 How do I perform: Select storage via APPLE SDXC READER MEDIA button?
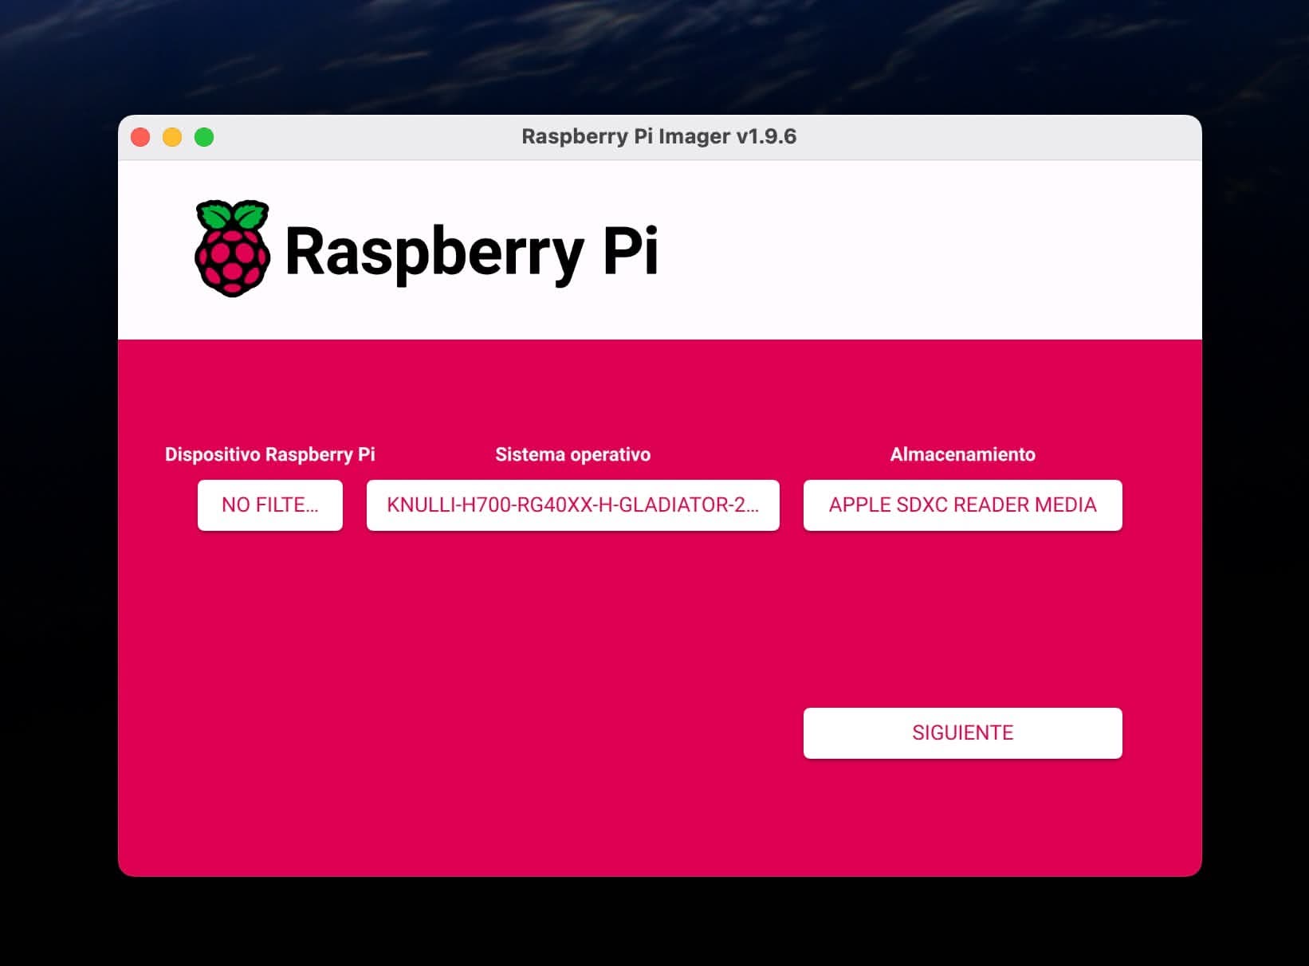[962, 505]
